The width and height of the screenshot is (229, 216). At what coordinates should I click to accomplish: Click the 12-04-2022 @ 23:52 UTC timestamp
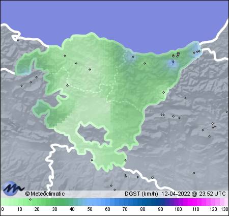tap(193, 194)
